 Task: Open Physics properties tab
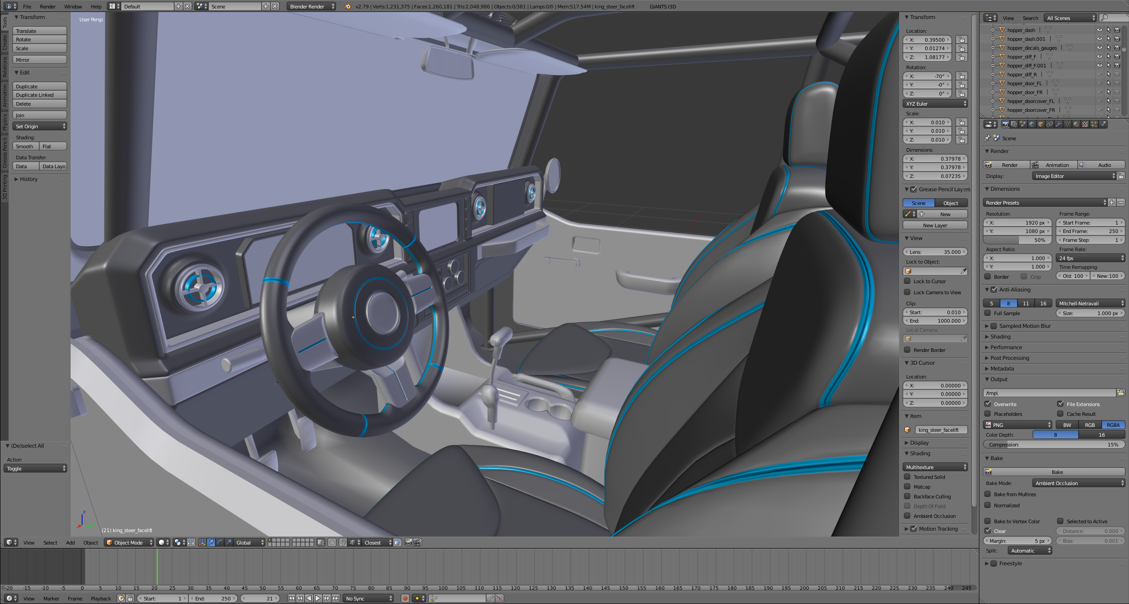pos(1103,125)
